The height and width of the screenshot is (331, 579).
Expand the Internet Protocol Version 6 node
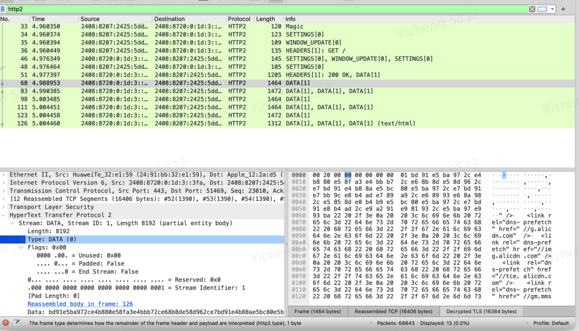pyautogui.click(x=4, y=183)
